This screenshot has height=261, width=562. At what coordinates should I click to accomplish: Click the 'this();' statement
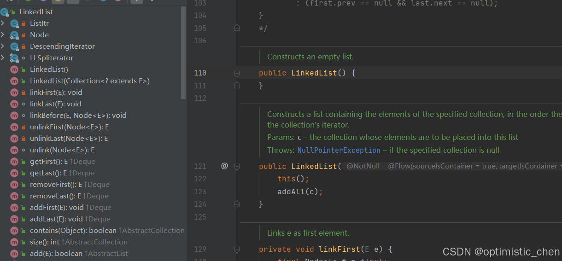[x=293, y=179]
